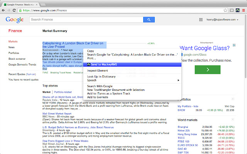Choose Inspect Element from context menu
This screenshot has height=154, width=247.
click(x=132, y=70)
